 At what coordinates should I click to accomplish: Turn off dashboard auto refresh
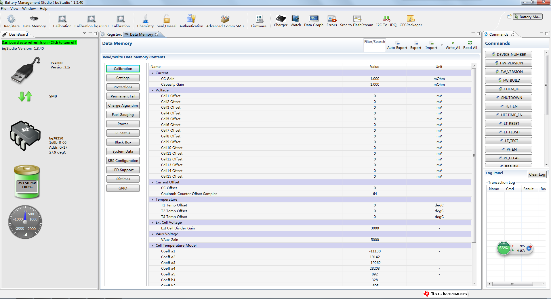[x=39, y=43]
